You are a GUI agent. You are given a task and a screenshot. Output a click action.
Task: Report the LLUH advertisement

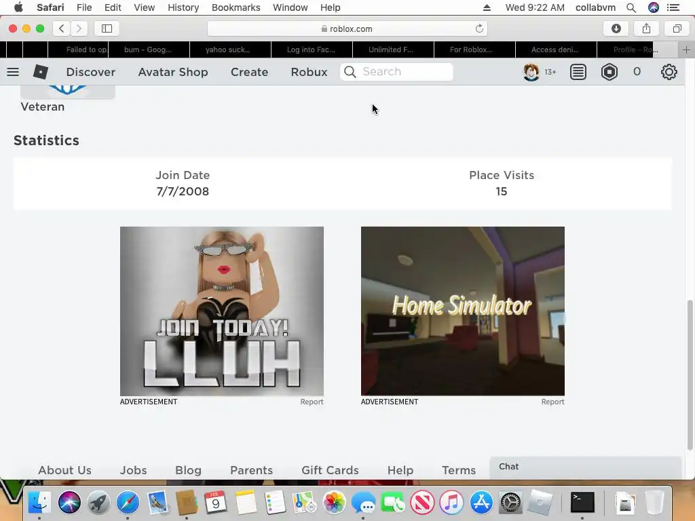[x=312, y=402]
